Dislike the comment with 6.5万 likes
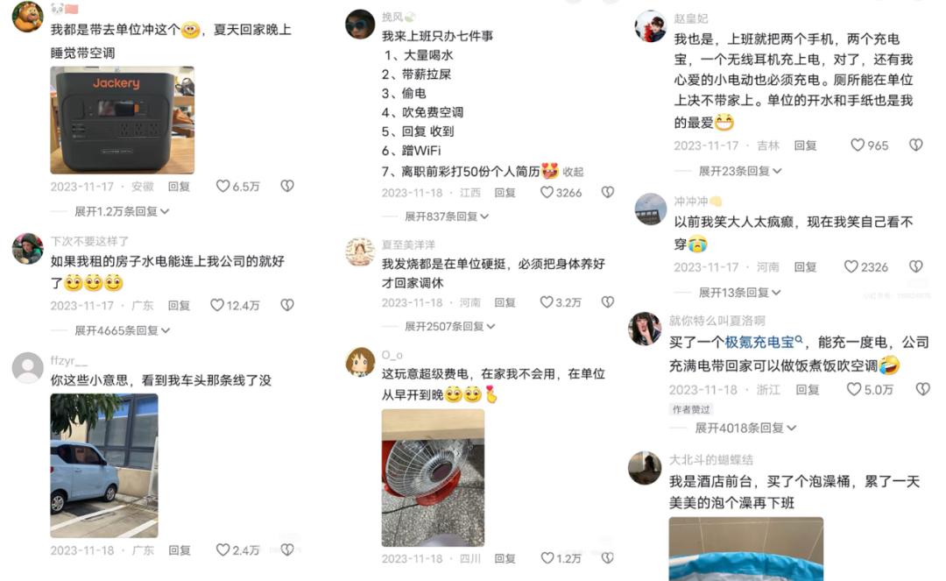The image size is (946, 581). (287, 186)
